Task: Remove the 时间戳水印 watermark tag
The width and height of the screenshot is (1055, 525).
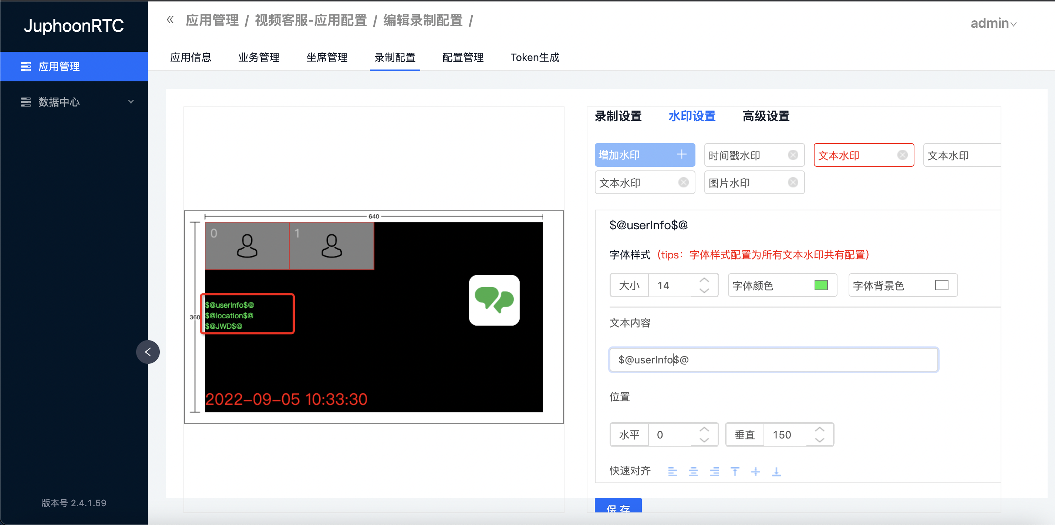Action: [793, 155]
